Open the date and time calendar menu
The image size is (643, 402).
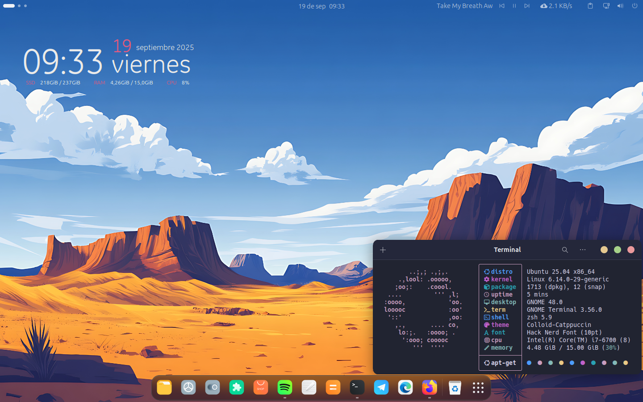point(321,6)
